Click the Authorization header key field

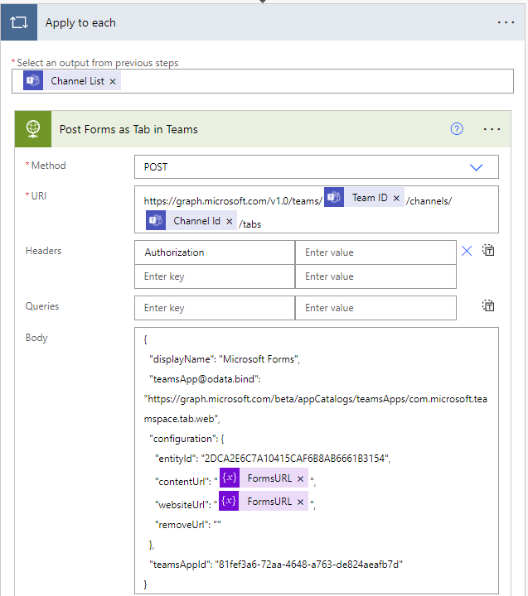click(x=214, y=252)
